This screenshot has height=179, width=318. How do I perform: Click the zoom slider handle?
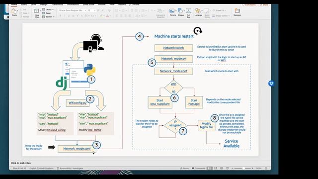(x=243, y=168)
